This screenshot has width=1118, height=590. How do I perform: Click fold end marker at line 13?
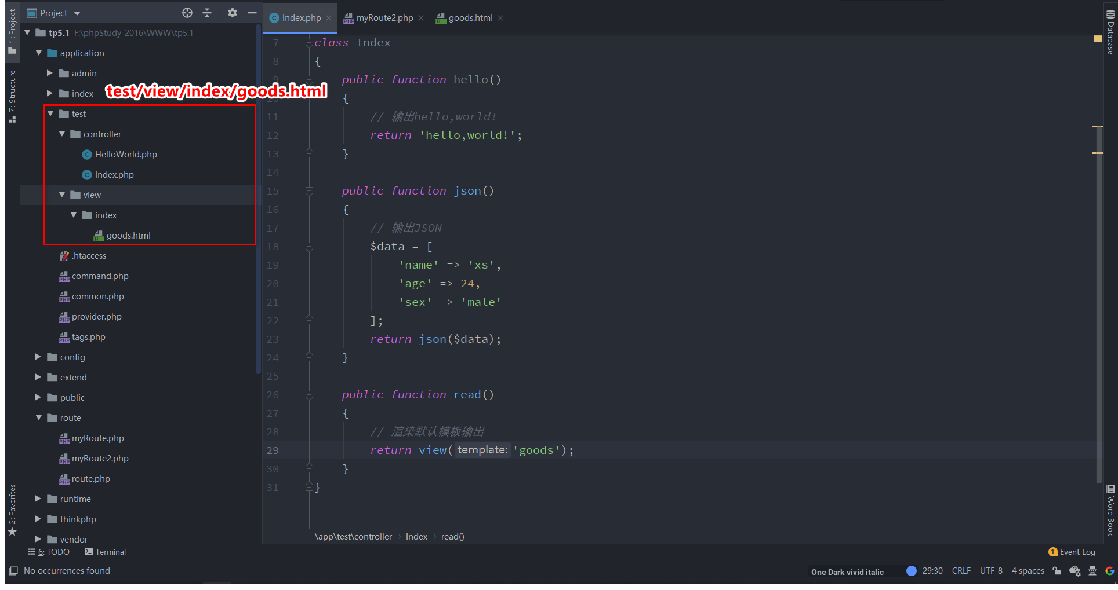coord(309,153)
